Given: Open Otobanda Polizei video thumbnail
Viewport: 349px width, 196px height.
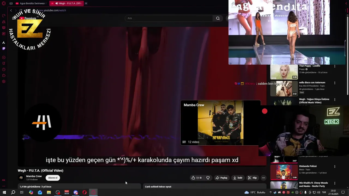Looking at the screenshot, I should 284,172.
